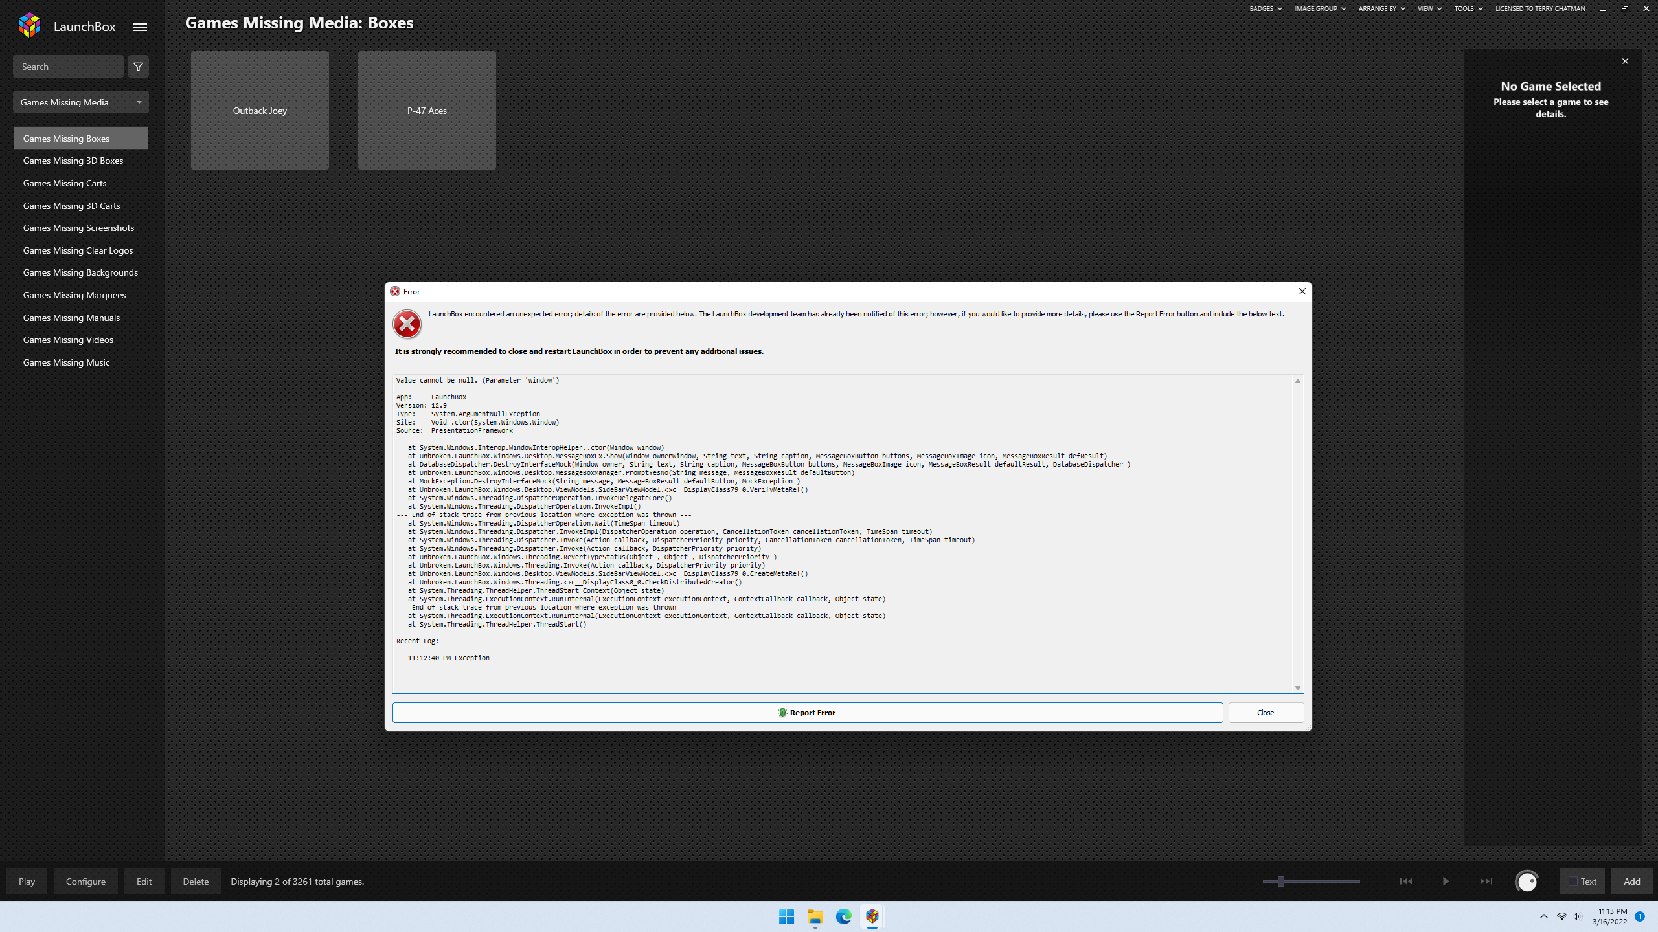Play the background music

pyautogui.click(x=1446, y=882)
